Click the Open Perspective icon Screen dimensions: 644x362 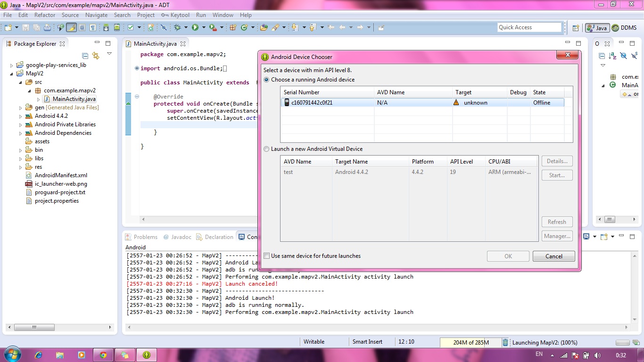tap(576, 28)
